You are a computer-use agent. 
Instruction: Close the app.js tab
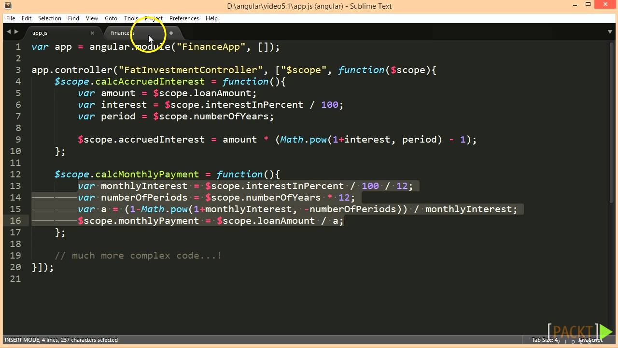pyautogui.click(x=92, y=33)
